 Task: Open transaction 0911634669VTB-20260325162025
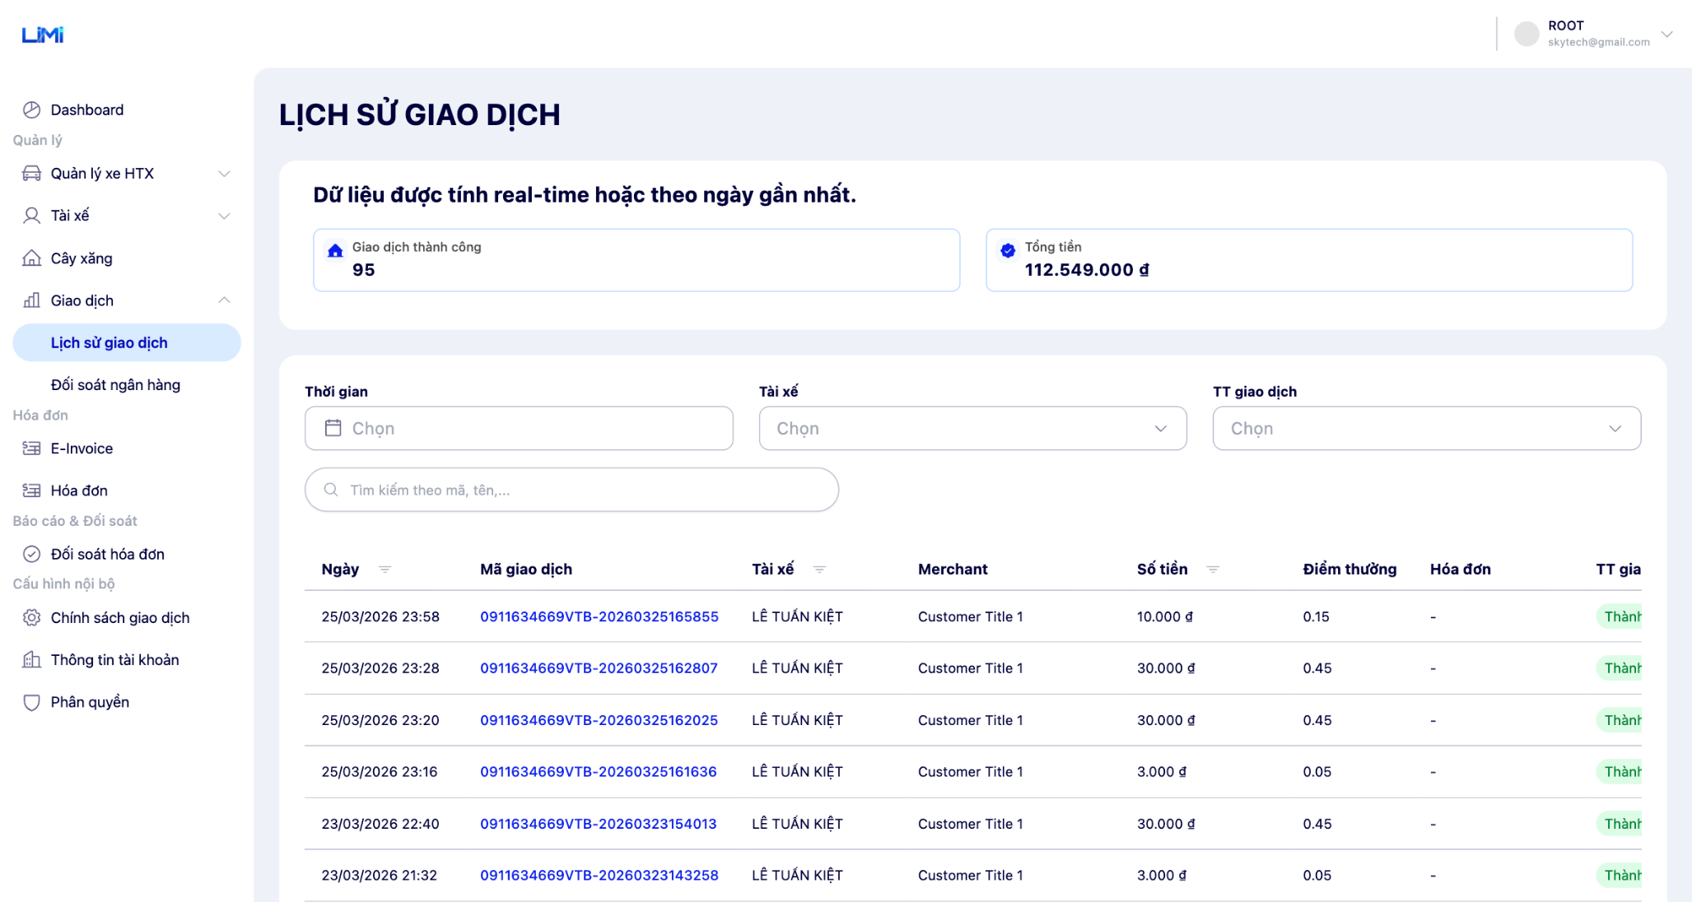click(x=599, y=720)
